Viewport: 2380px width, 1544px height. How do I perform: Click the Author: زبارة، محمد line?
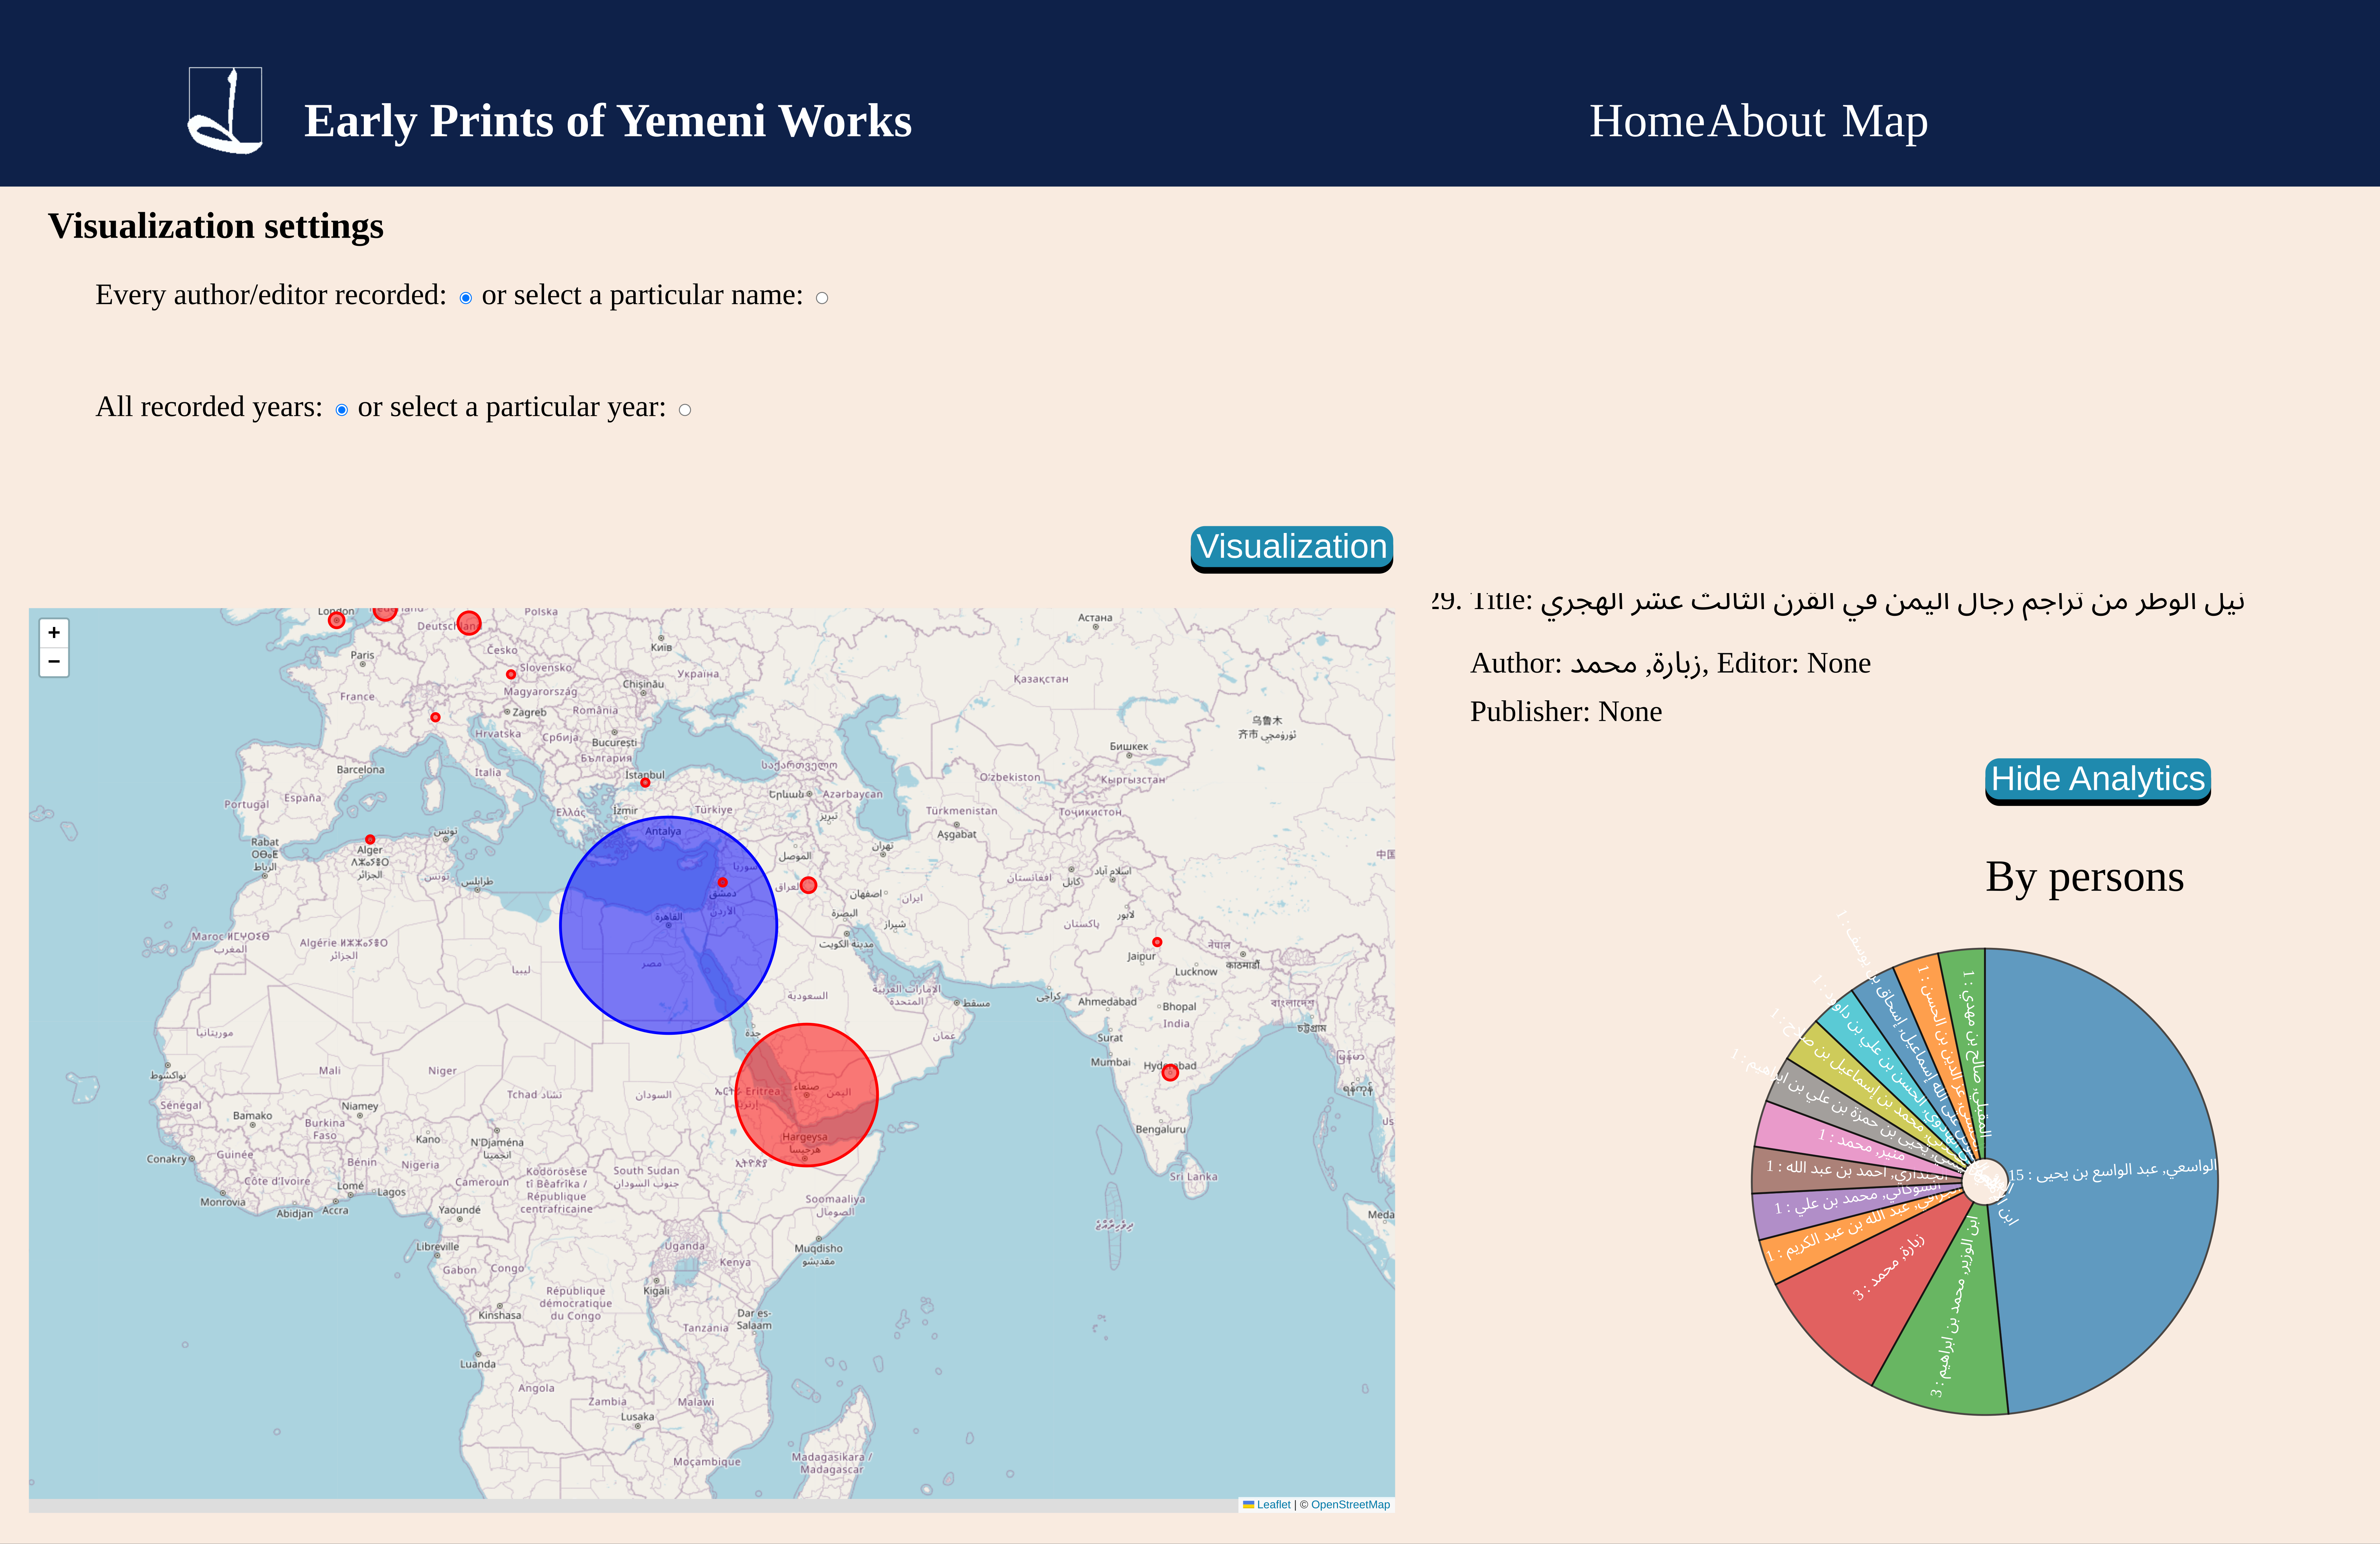point(1670,663)
